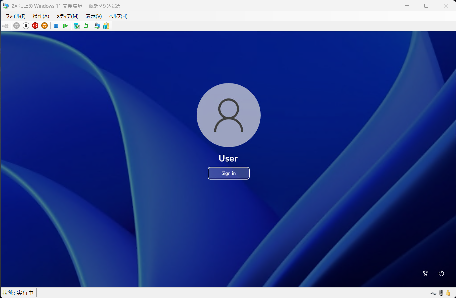Turn off the virtual machine

(x=26, y=26)
